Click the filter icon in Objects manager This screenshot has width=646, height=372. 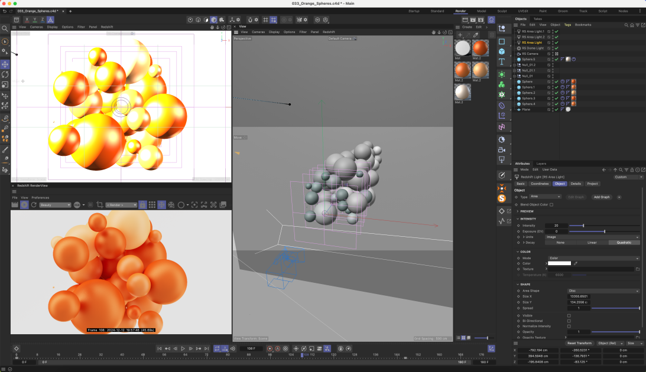click(x=637, y=25)
